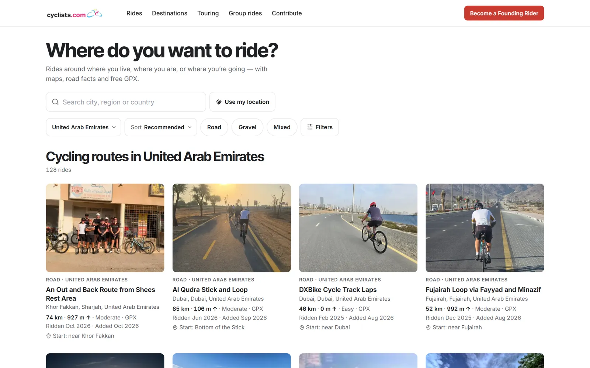Viewport: 590px width, 368px height.
Task: Open An Out and Back Route from Shees link
Action: pyautogui.click(x=101, y=294)
